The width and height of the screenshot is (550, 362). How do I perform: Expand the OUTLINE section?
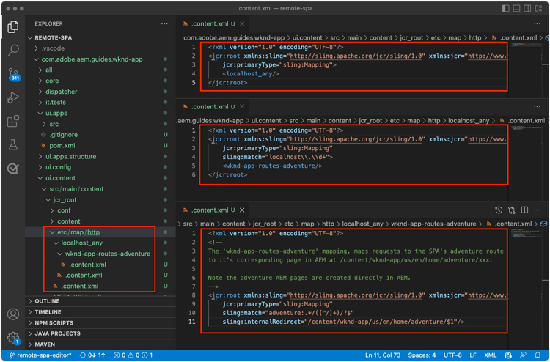coord(47,301)
